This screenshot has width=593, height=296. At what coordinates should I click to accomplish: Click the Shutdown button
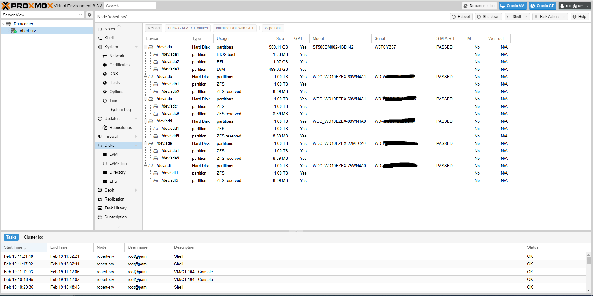tap(488, 17)
